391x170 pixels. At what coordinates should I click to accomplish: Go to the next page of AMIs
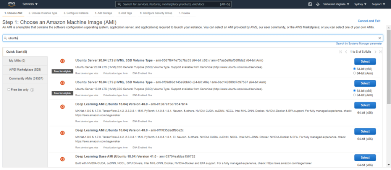(x=375, y=52)
